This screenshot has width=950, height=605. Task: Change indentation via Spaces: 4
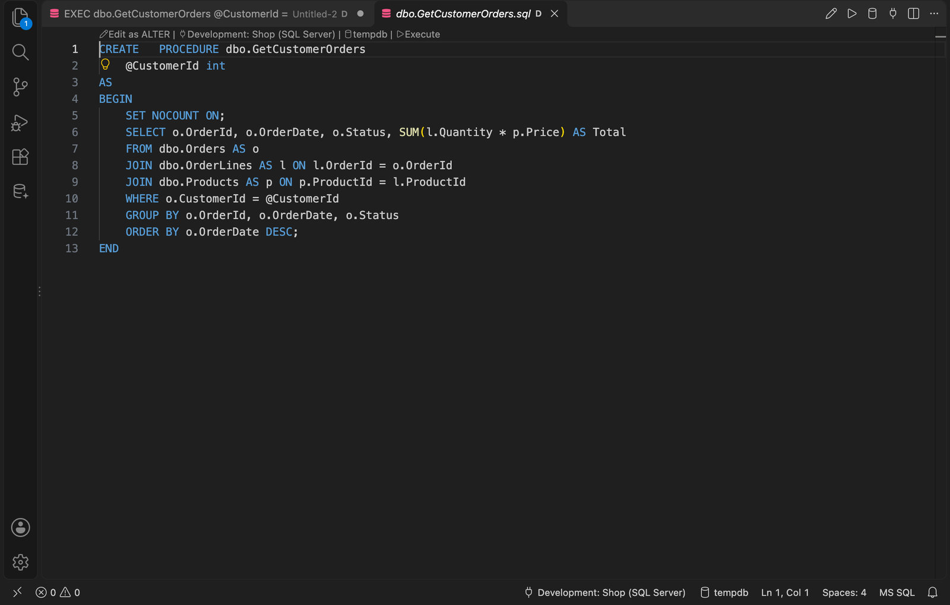tap(844, 593)
